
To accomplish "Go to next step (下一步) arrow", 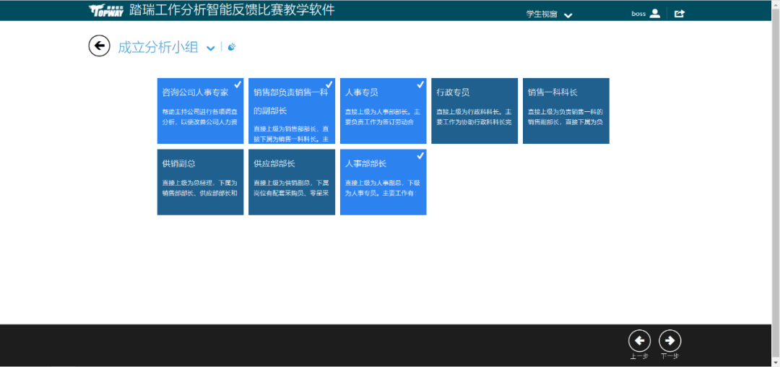I will (x=670, y=341).
